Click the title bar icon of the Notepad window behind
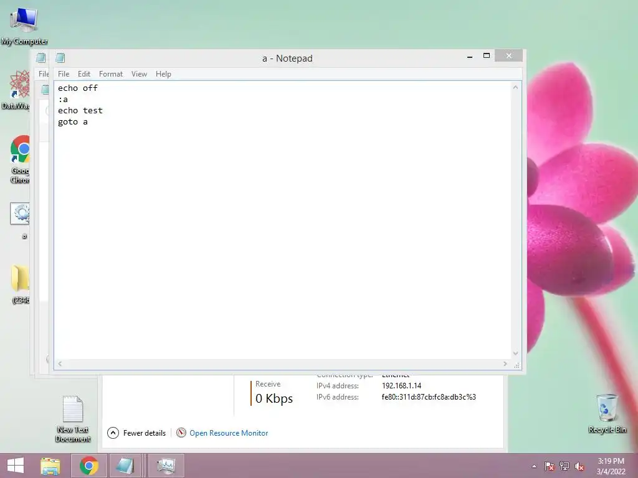 click(x=40, y=58)
